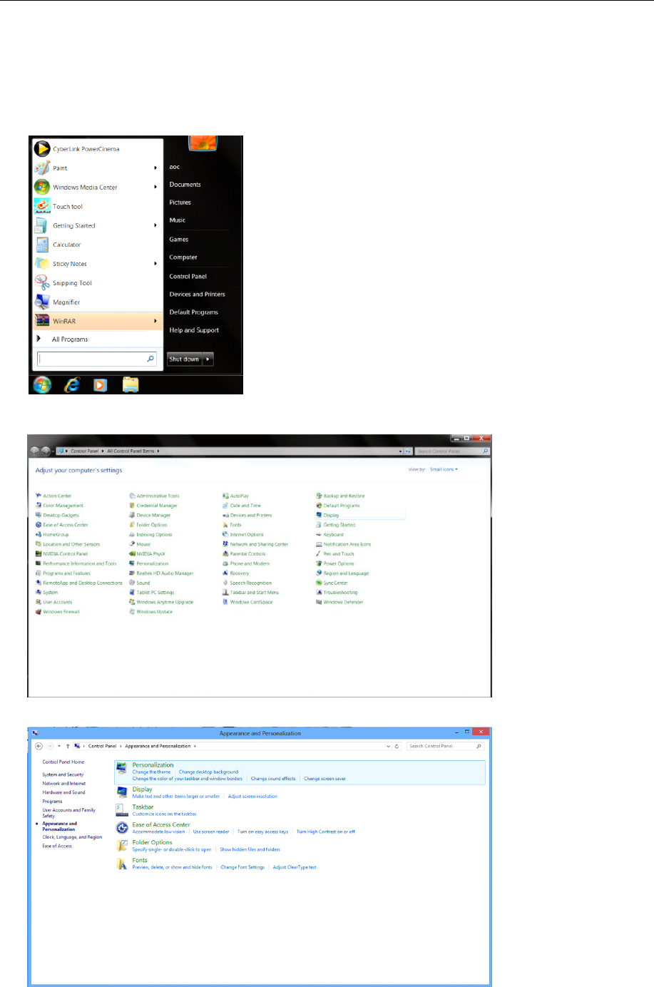Click the Start menu search box
This screenshot has width=654, height=987.
(96, 359)
